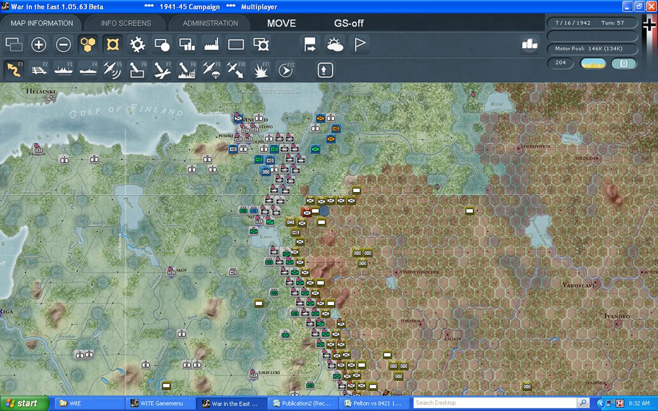Toggle the rectangle-and-circle overlay icon
Viewport: 658px width, 411px height.
(162, 45)
